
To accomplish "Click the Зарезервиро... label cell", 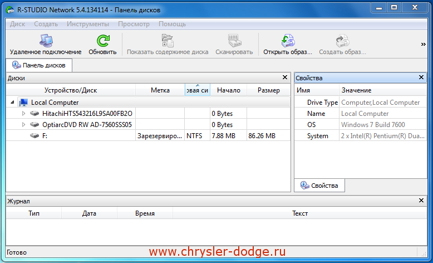I will [x=160, y=136].
